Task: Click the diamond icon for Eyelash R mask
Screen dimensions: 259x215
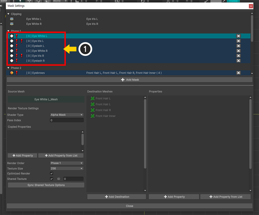Action: click(12, 61)
